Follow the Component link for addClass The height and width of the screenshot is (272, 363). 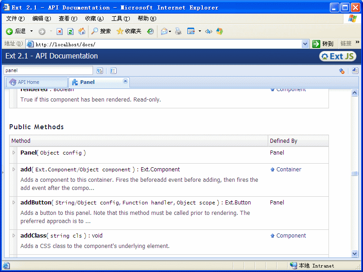click(x=291, y=235)
